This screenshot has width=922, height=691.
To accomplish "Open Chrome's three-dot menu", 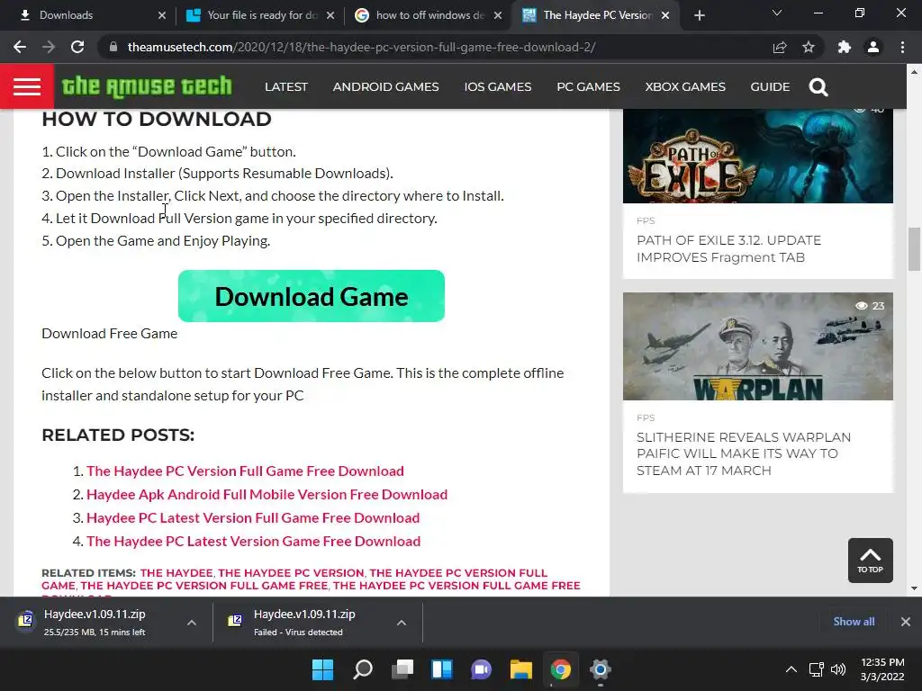I will point(902,47).
